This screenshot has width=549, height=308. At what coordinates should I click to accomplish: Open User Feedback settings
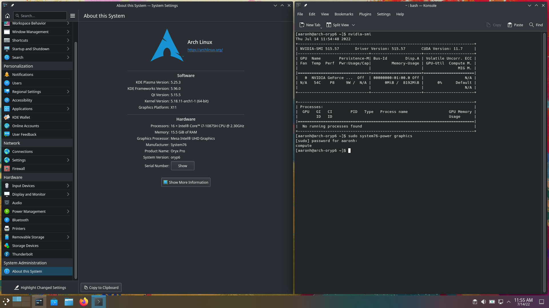[37, 134]
